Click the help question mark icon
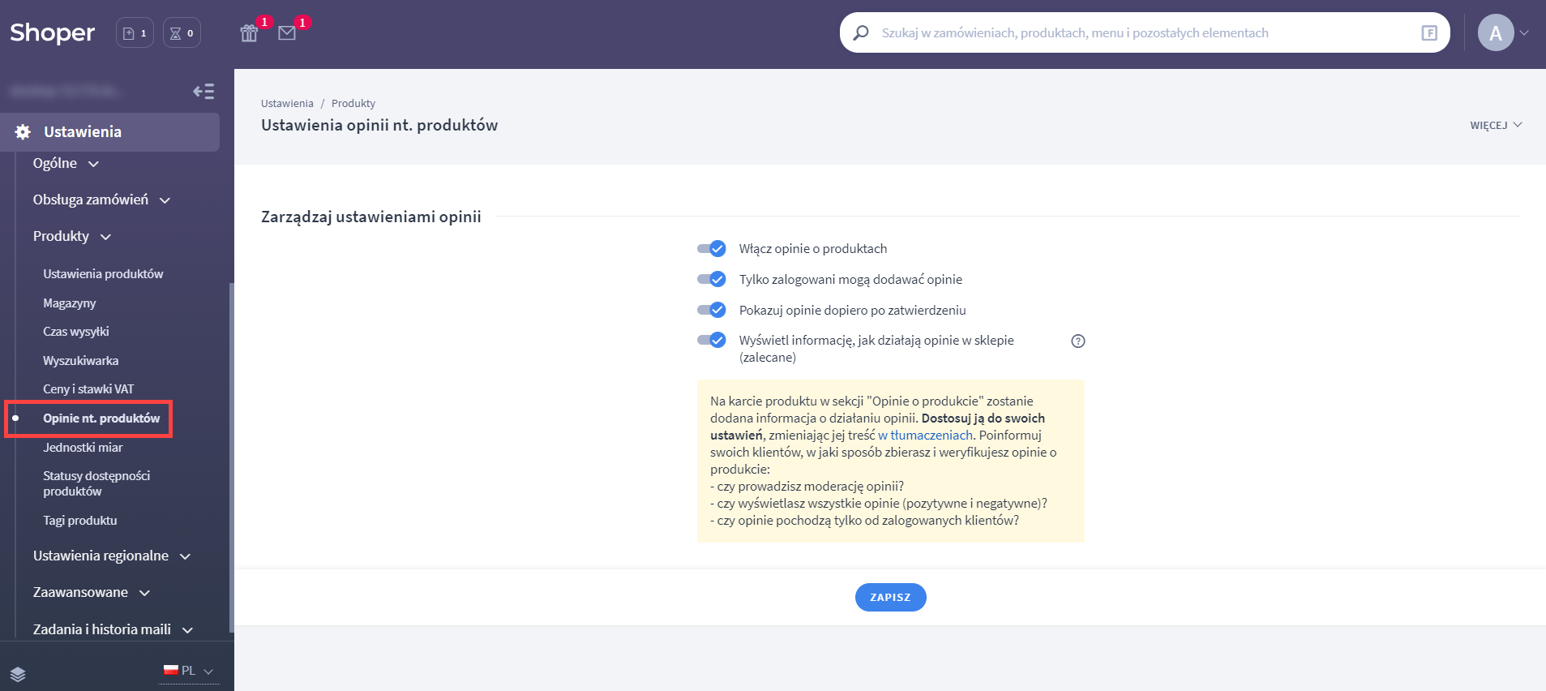 [1077, 341]
